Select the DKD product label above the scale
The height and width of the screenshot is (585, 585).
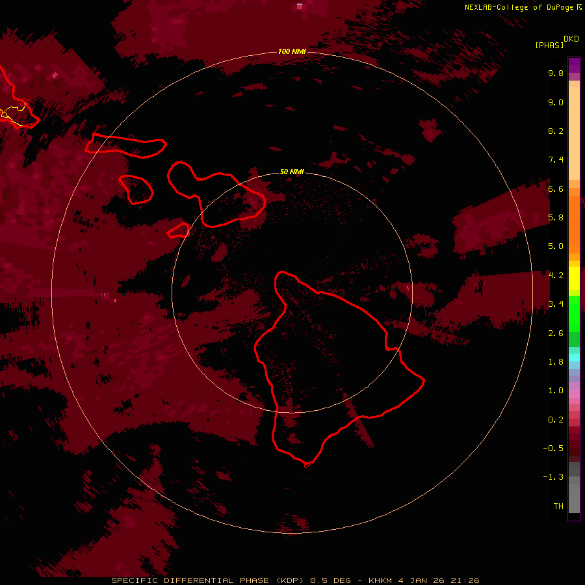[x=571, y=39]
